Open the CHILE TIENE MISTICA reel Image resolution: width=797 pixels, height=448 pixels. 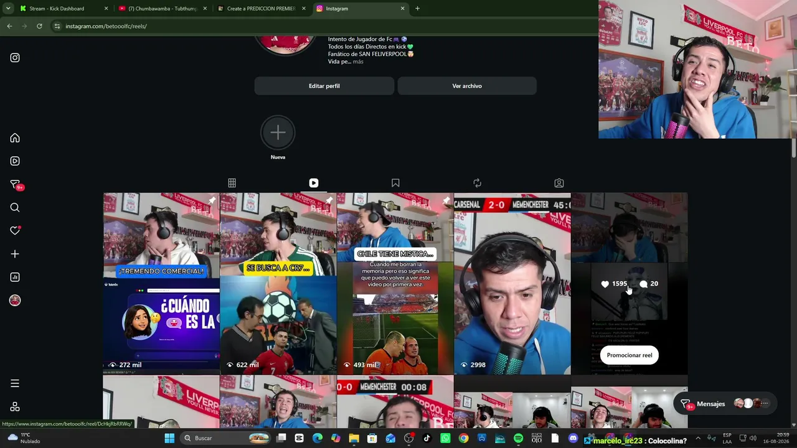pyautogui.click(x=395, y=284)
